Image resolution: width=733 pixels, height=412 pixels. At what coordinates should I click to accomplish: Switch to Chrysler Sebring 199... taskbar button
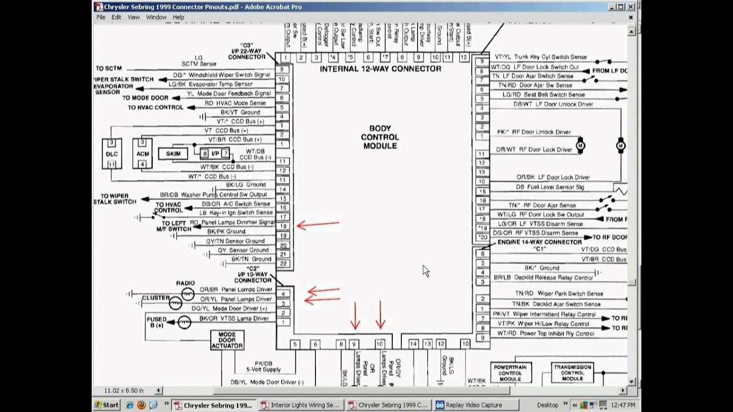point(213,405)
